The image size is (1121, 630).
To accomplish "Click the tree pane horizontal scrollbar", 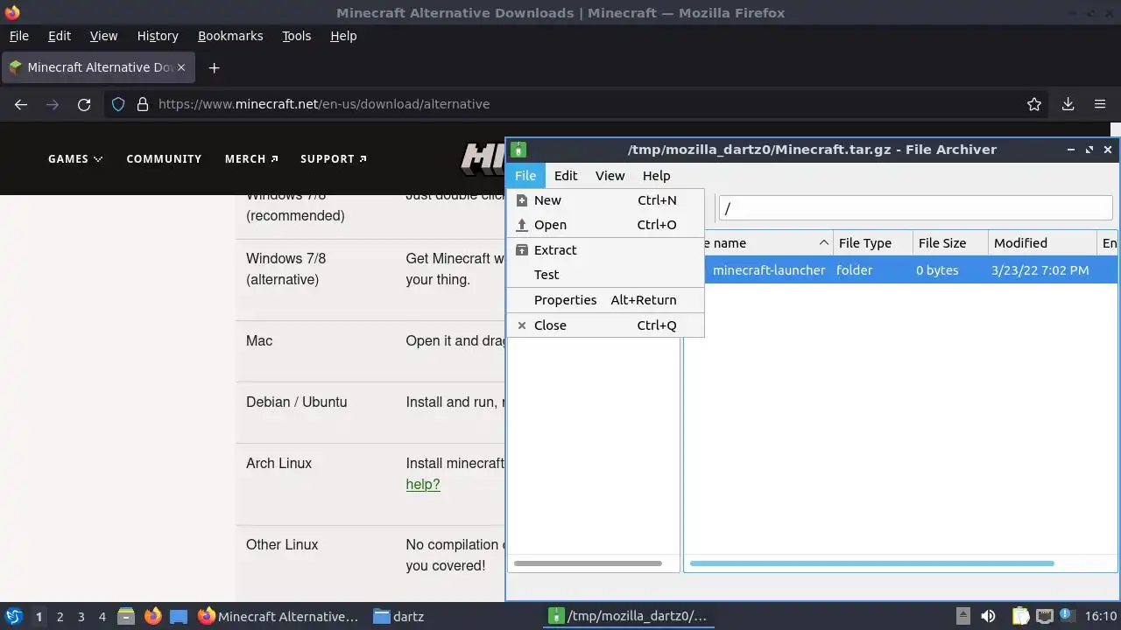I will [x=588, y=563].
